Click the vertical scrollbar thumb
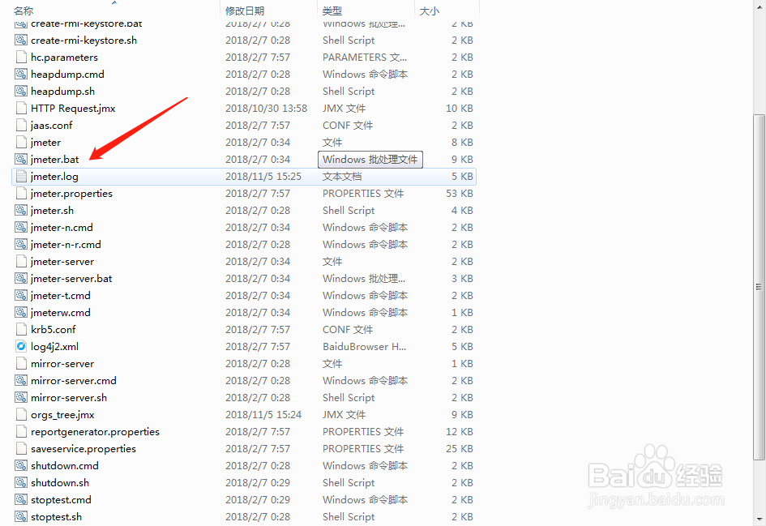Viewport: 766px width, 526px height. [759, 287]
